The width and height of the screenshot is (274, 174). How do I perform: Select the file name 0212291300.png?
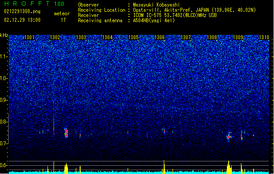click(x=22, y=11)
